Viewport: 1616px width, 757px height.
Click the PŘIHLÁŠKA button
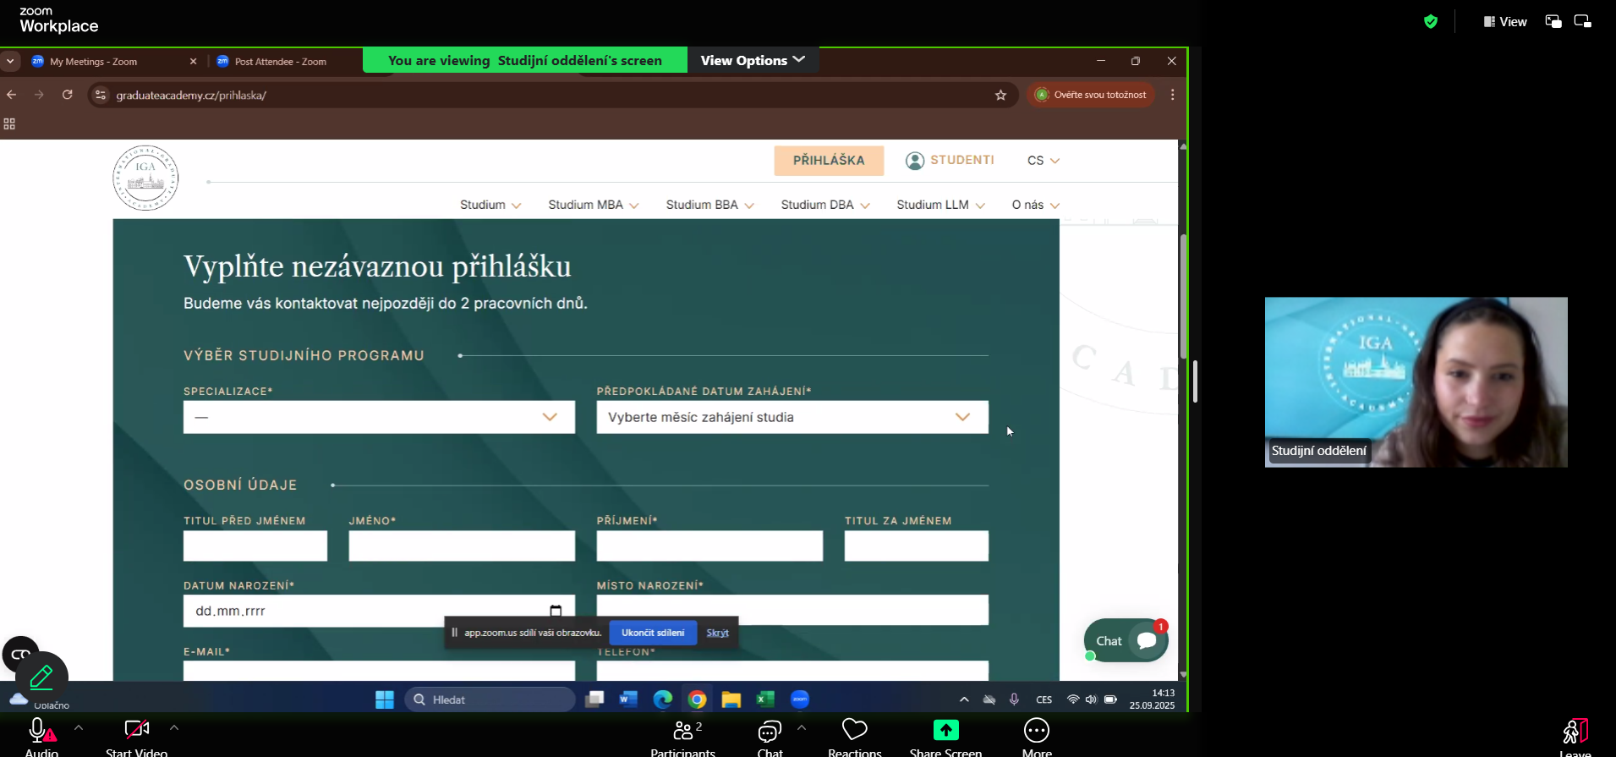point(828,161)
